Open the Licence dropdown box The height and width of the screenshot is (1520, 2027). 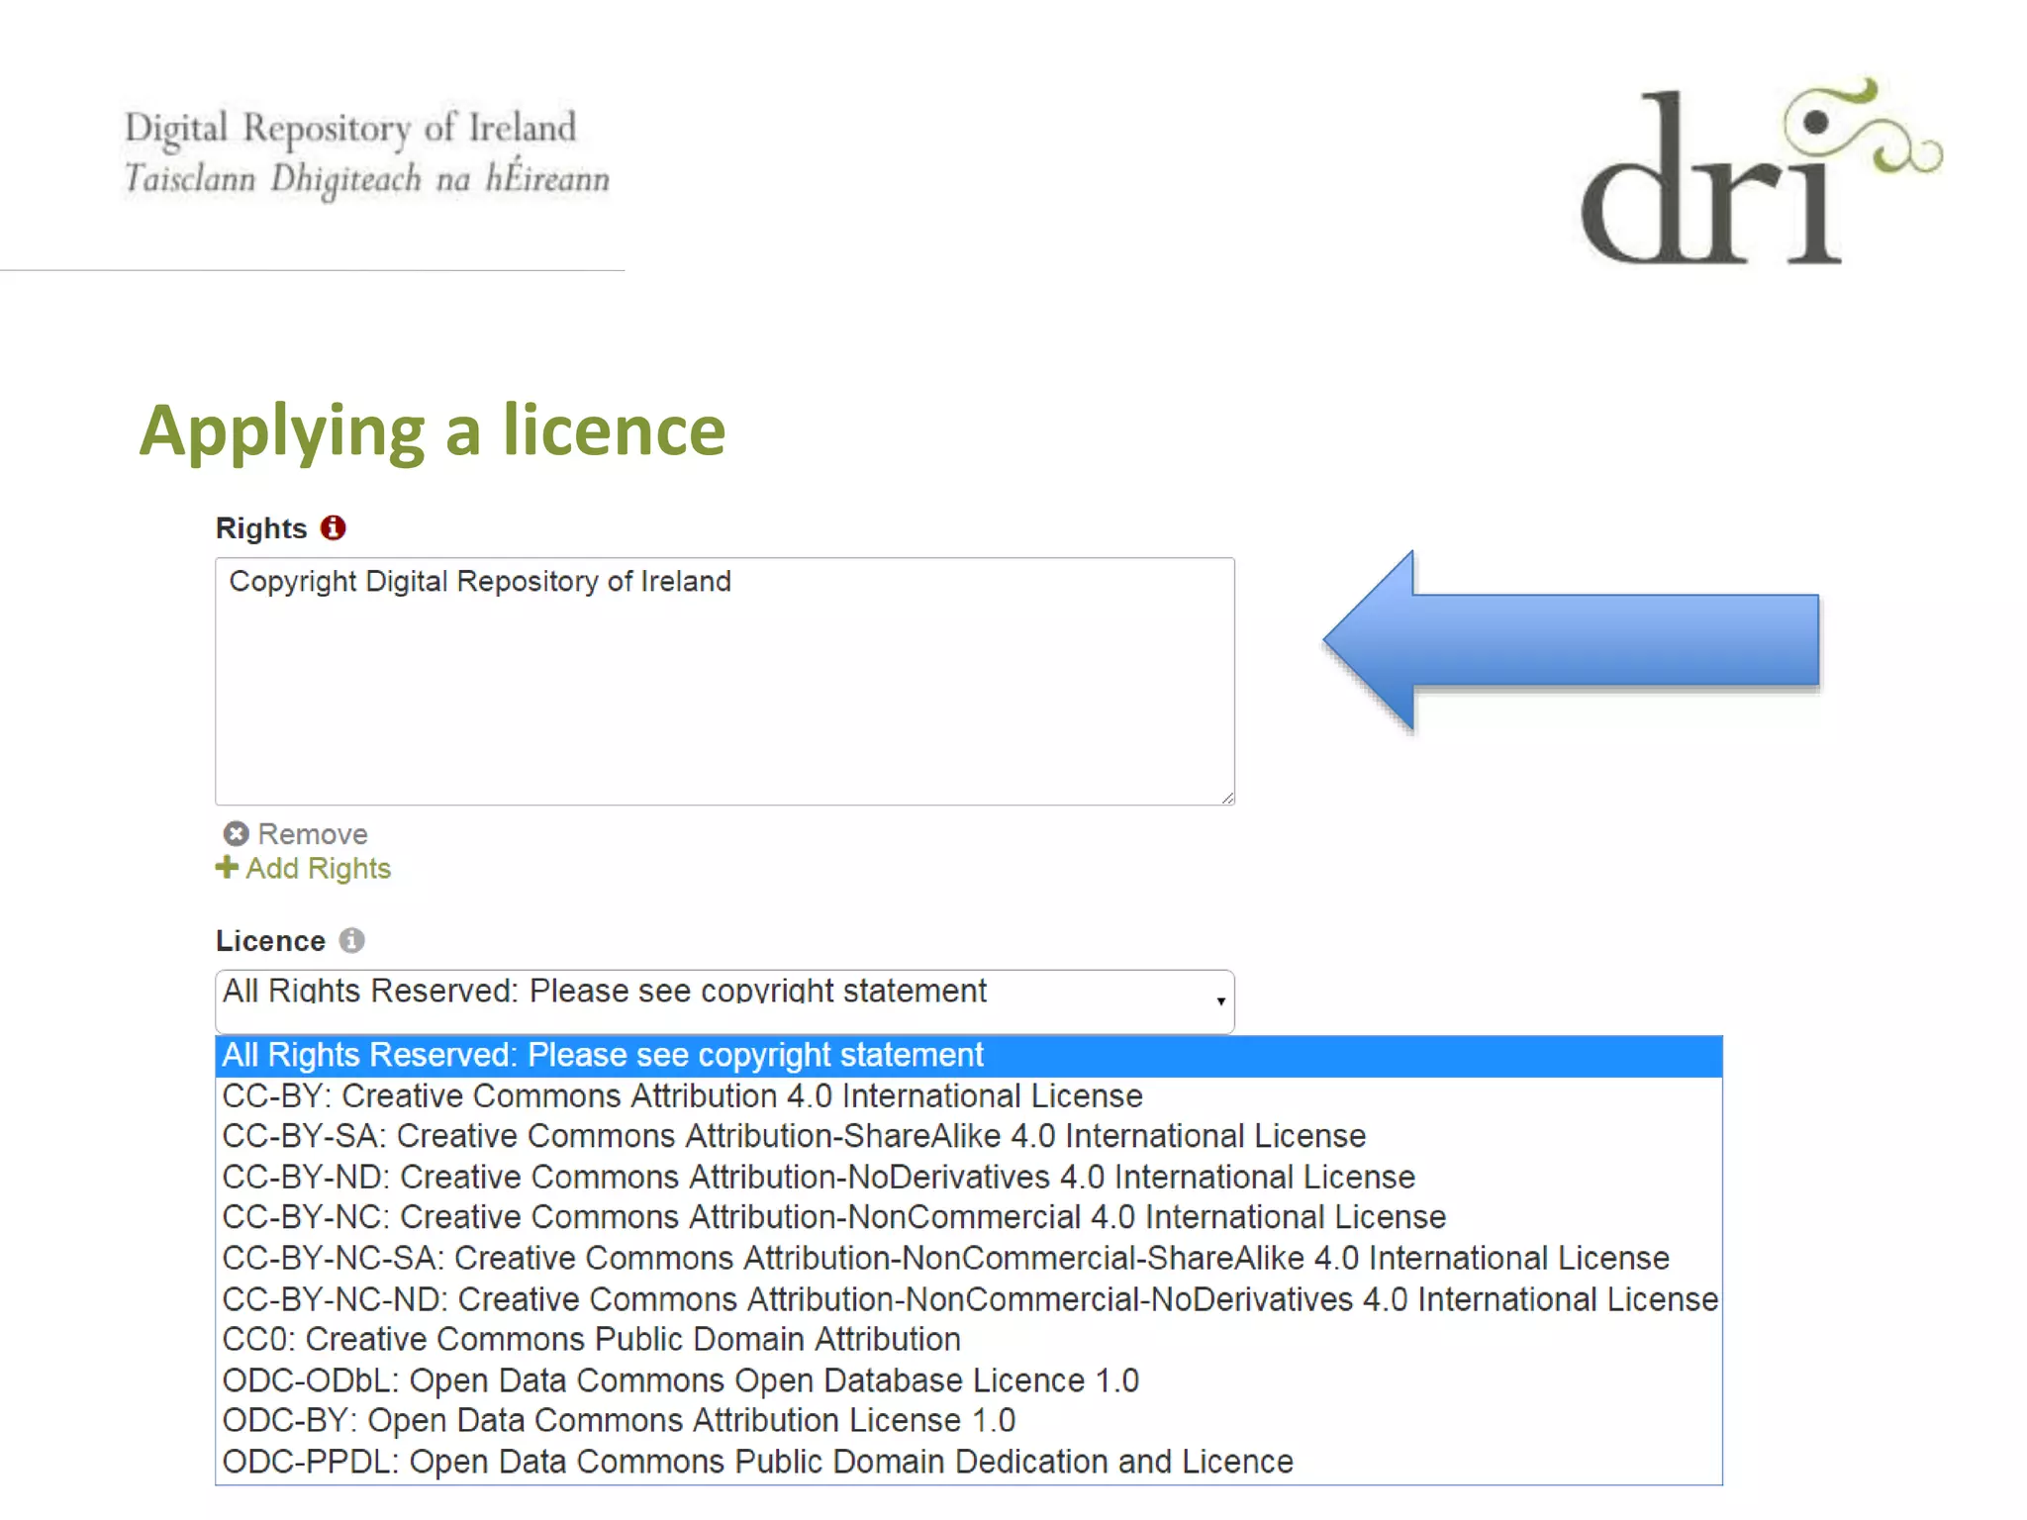pos(724,1000)
